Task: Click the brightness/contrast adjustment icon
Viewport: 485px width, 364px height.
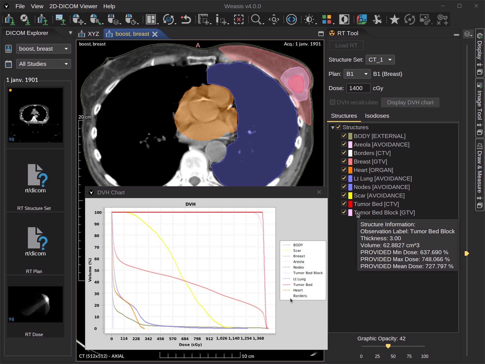Action: click(309, 19)
